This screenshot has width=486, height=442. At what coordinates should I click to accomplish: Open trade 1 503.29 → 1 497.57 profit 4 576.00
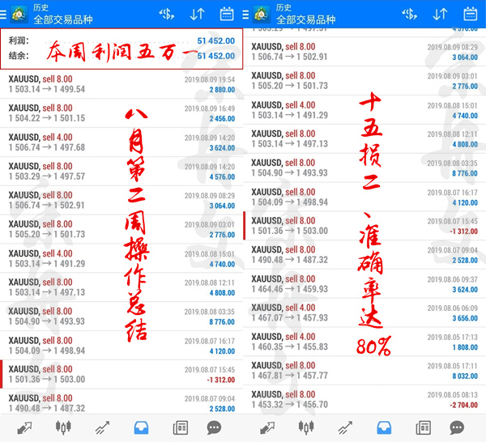coord(122,172)
